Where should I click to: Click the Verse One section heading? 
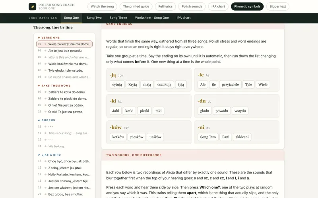click(x=50, y=38)
